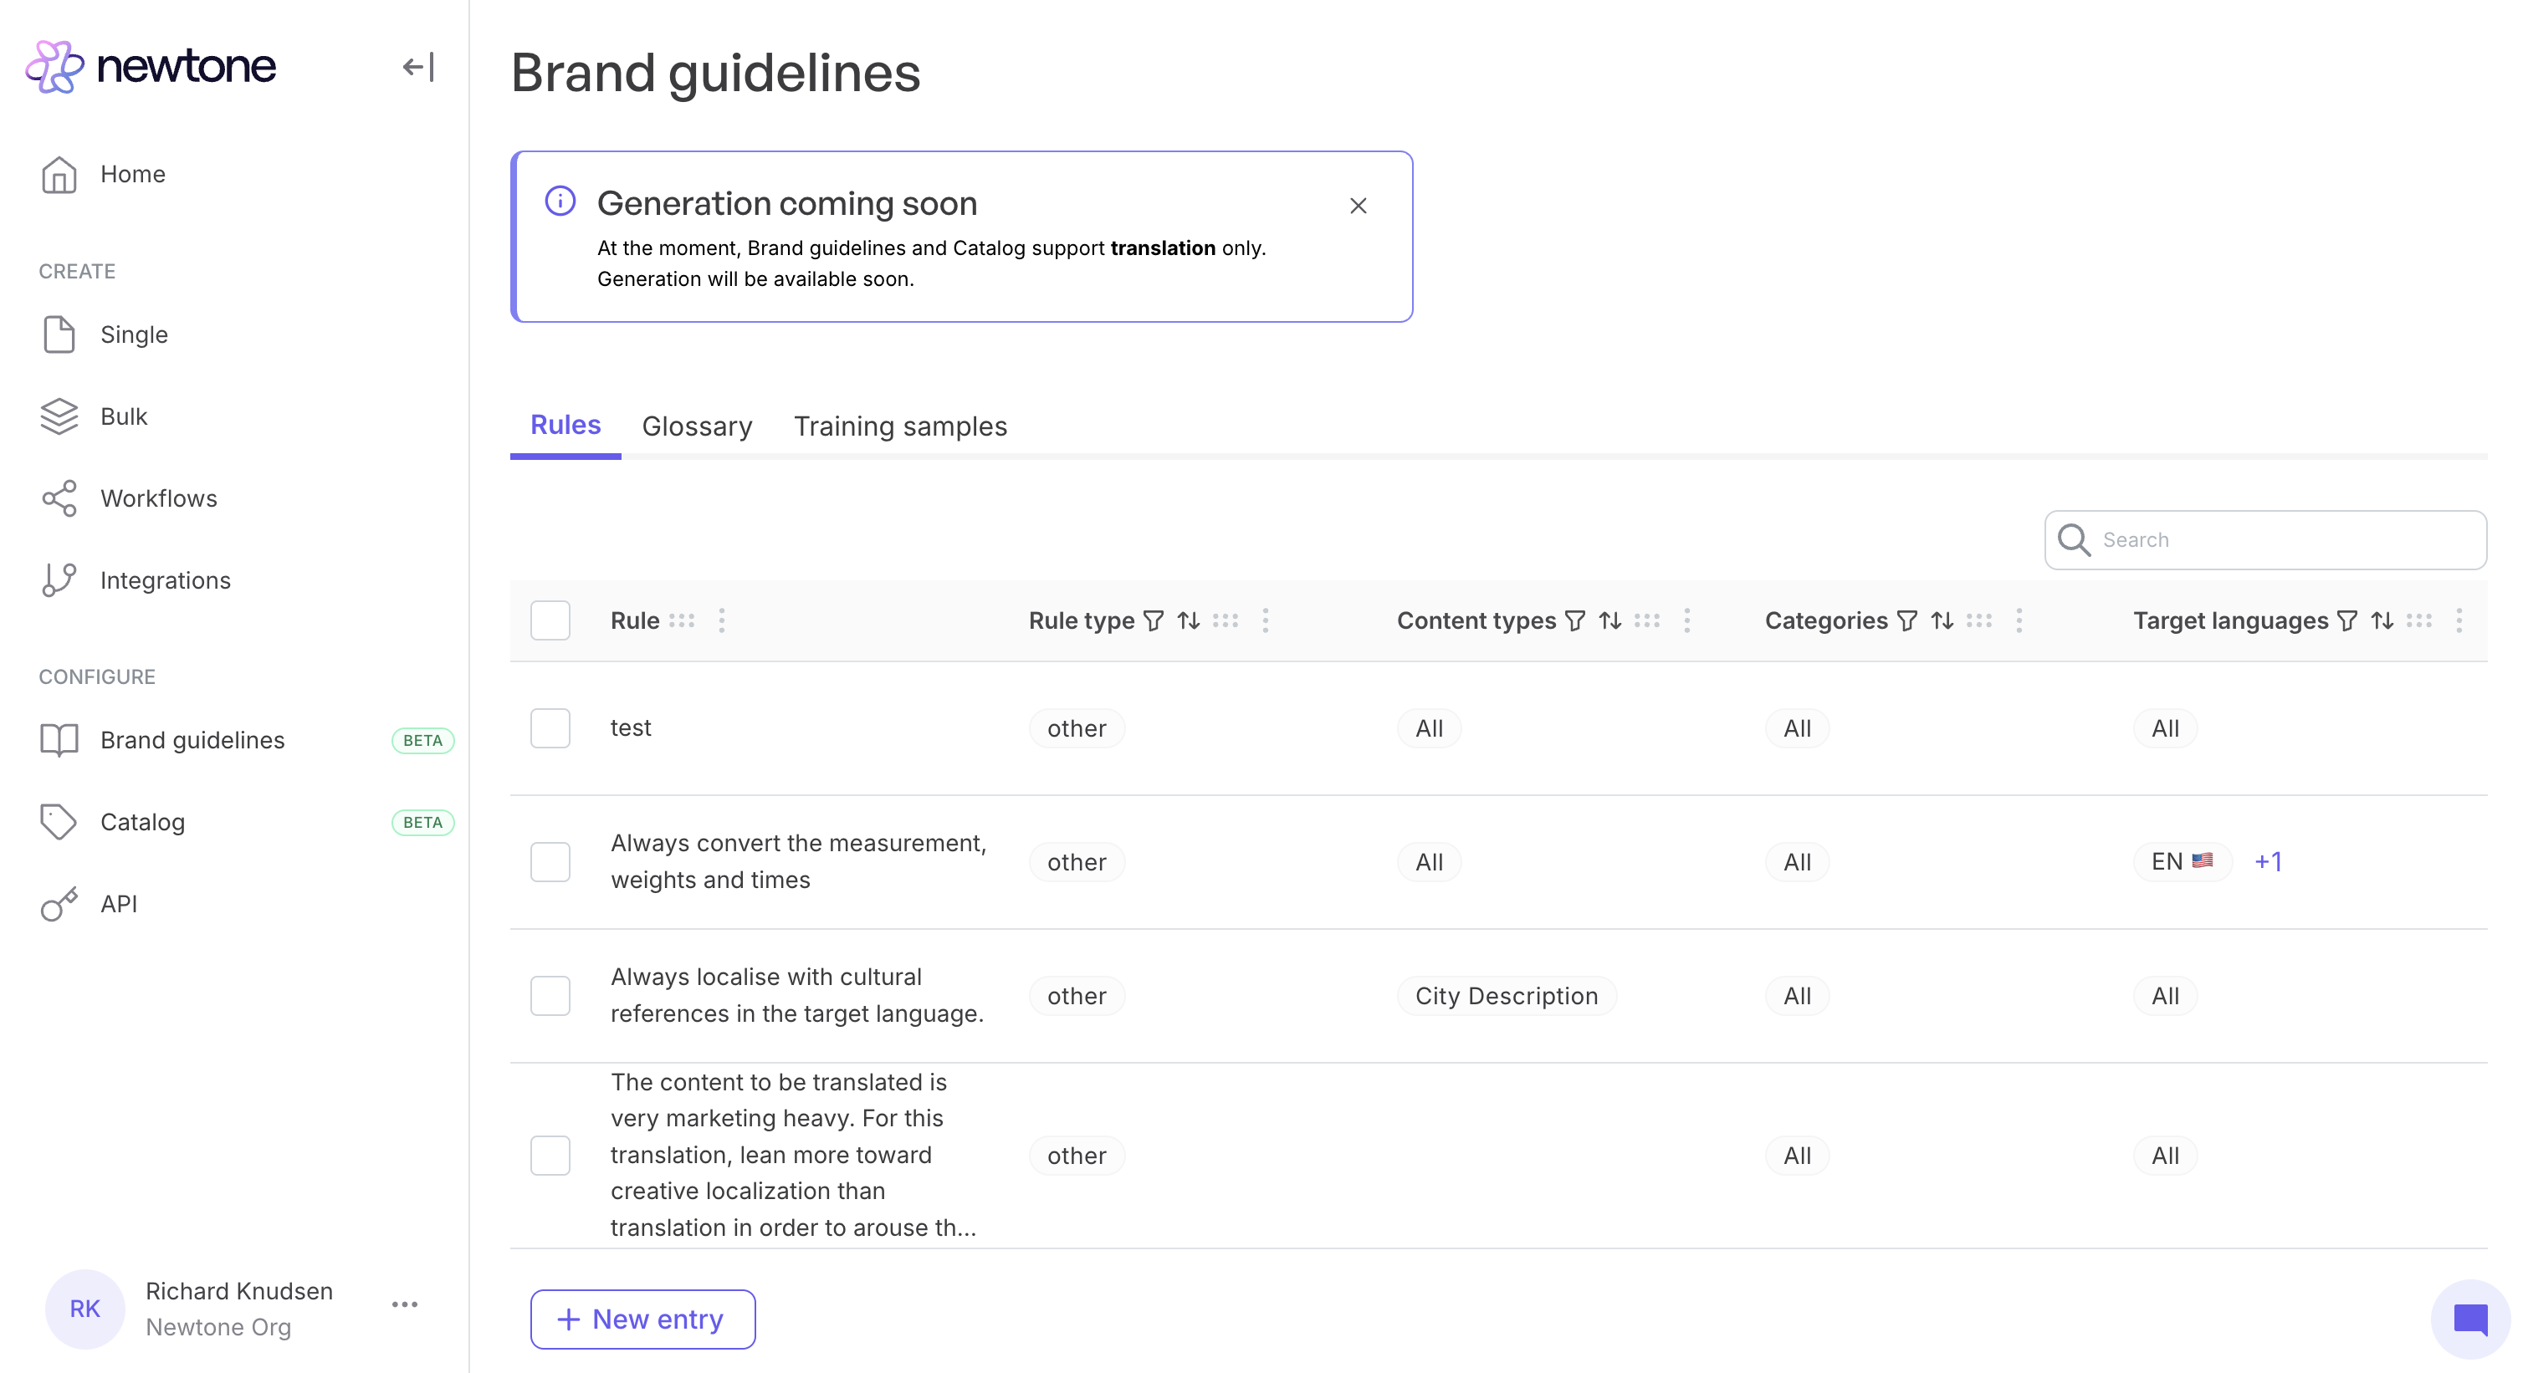
Task: Click the Integrations branch icon
Action: [59, 579]
